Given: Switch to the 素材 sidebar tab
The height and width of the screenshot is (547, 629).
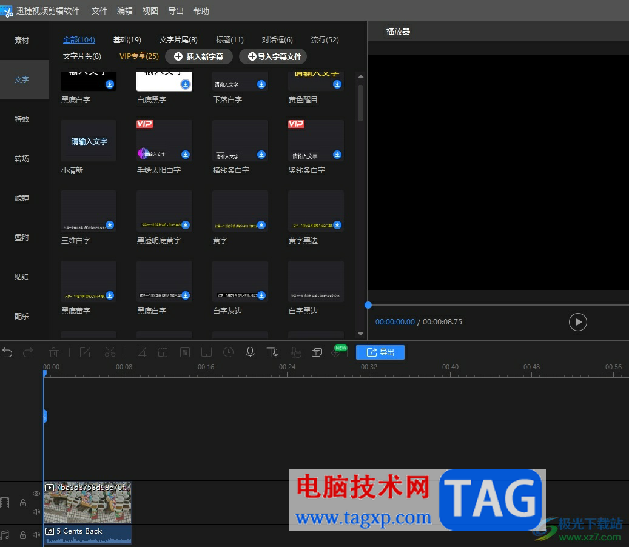Looking at the screenshot, I should tap(22, 40).
